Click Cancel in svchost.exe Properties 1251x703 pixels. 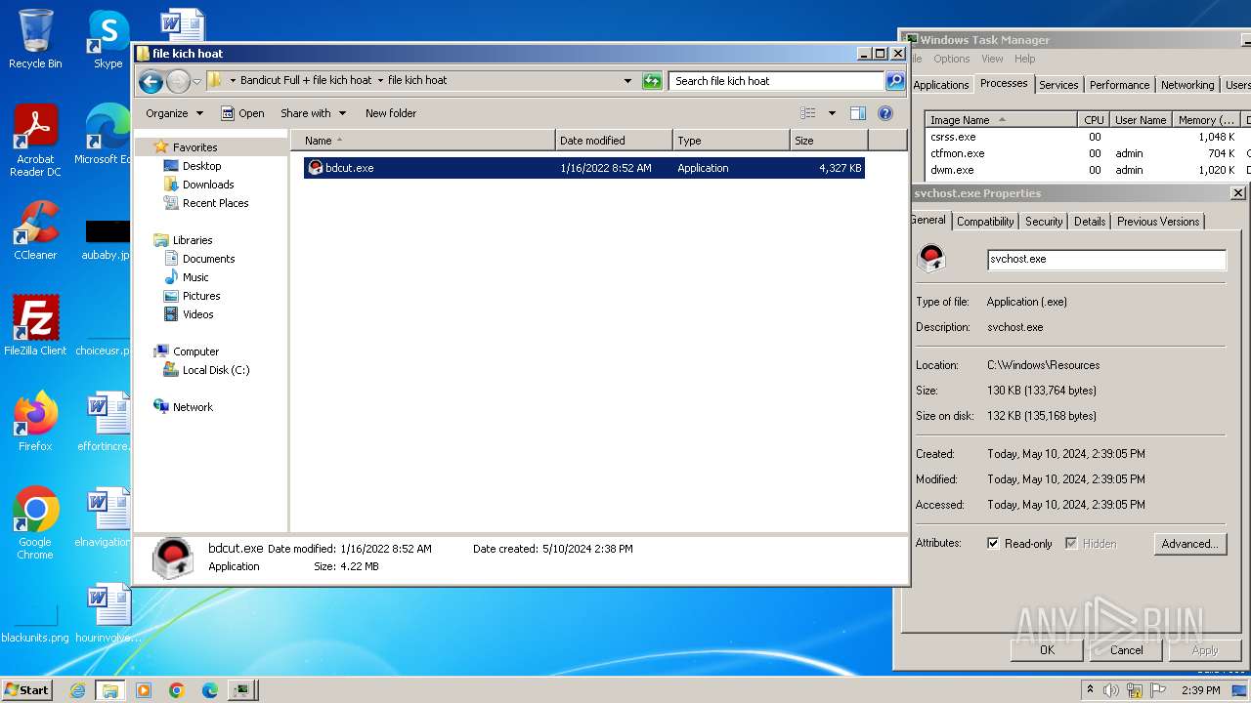click(1126, 650)
